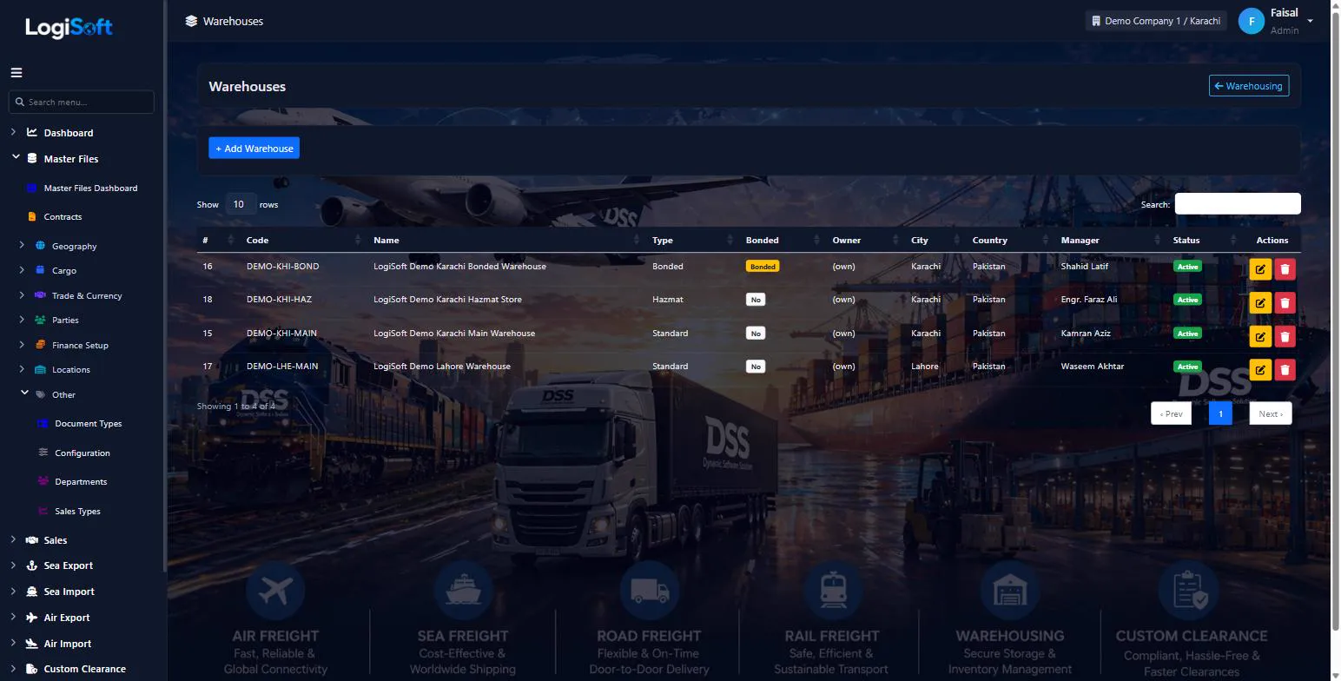1341x681 pixels.
Task: Collapse the Other submenu chevron
Action: (x=24, y=393)
